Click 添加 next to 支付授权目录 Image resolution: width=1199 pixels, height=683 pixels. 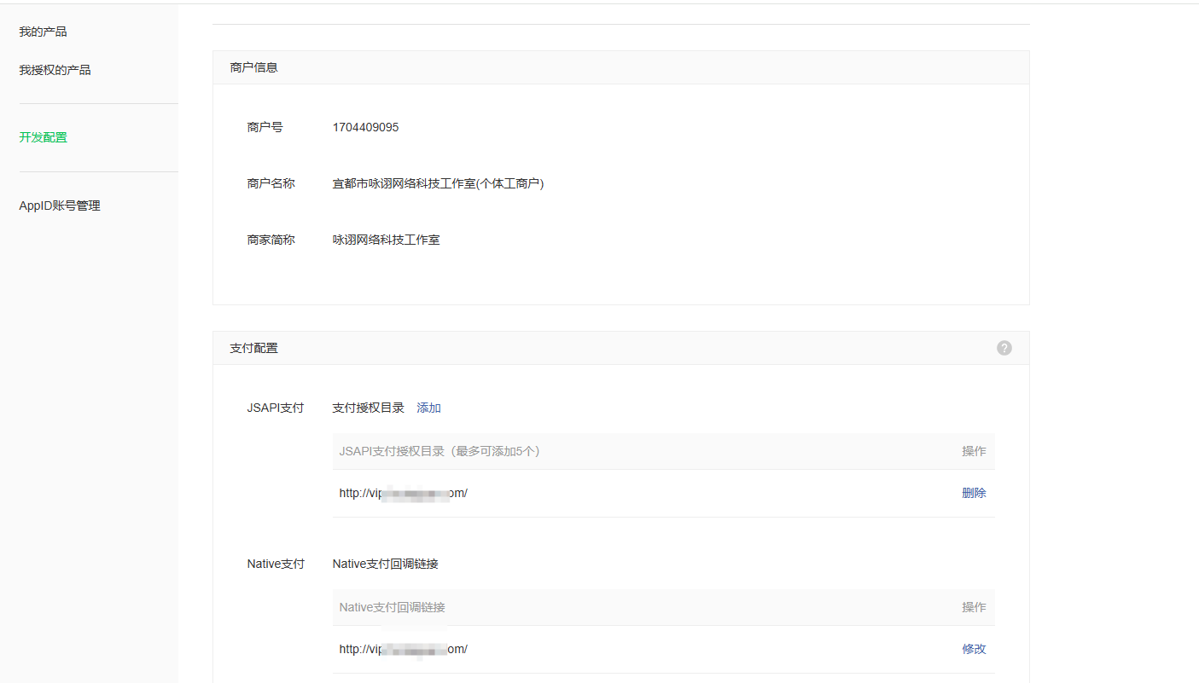[x=428, y=408]
